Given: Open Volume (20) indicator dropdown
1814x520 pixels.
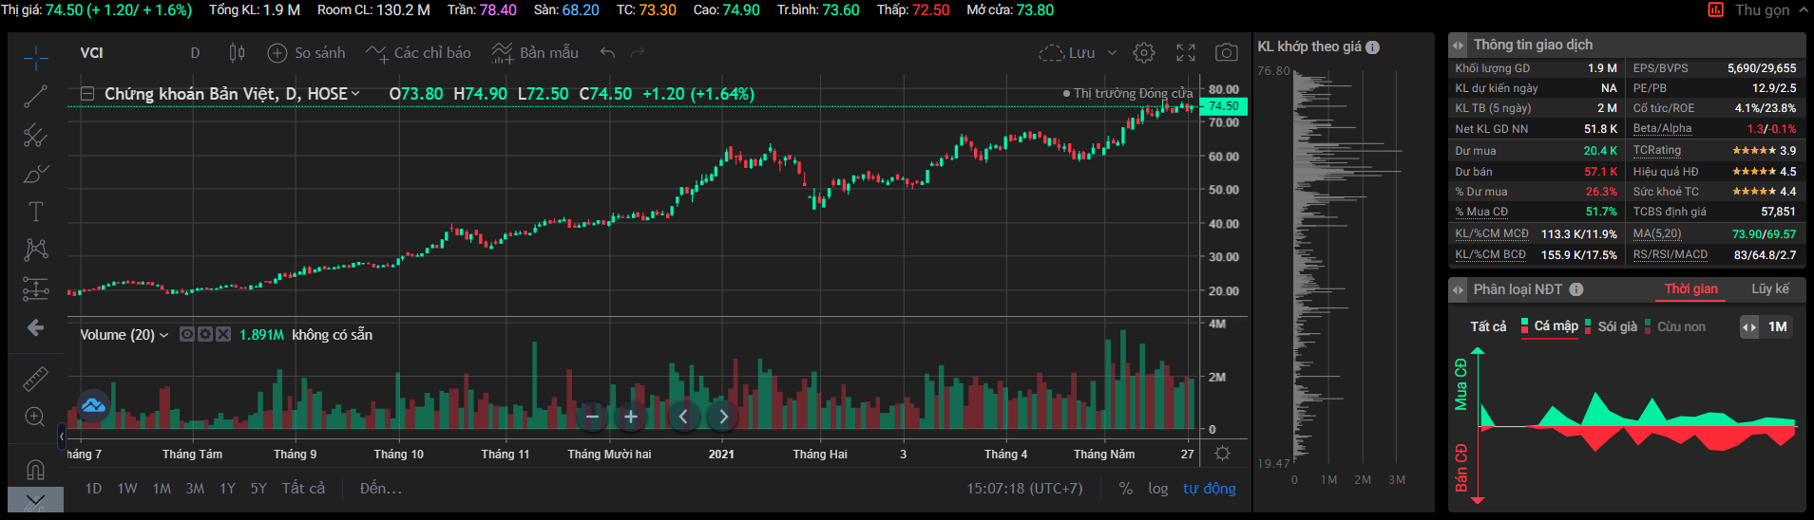Looking at the screenshot, I should coord(163,335).
